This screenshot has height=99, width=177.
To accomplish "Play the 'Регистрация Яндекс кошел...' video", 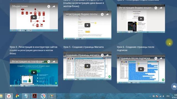I will tap(141, 19).
